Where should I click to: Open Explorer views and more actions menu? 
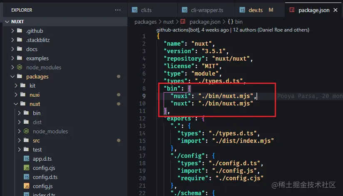tap(118, 10)
